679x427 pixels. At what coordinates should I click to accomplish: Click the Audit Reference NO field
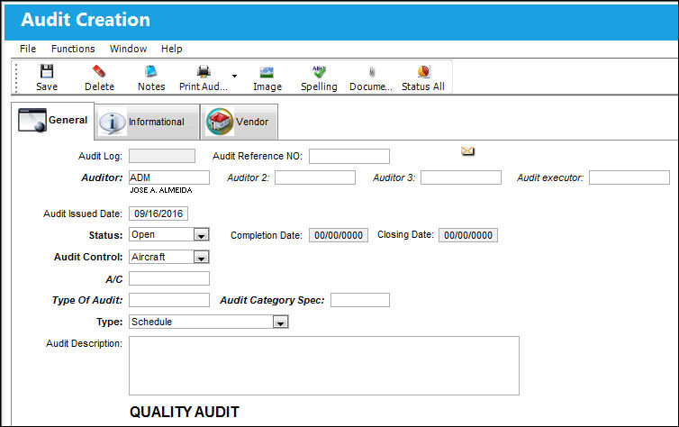click(349, 157)
